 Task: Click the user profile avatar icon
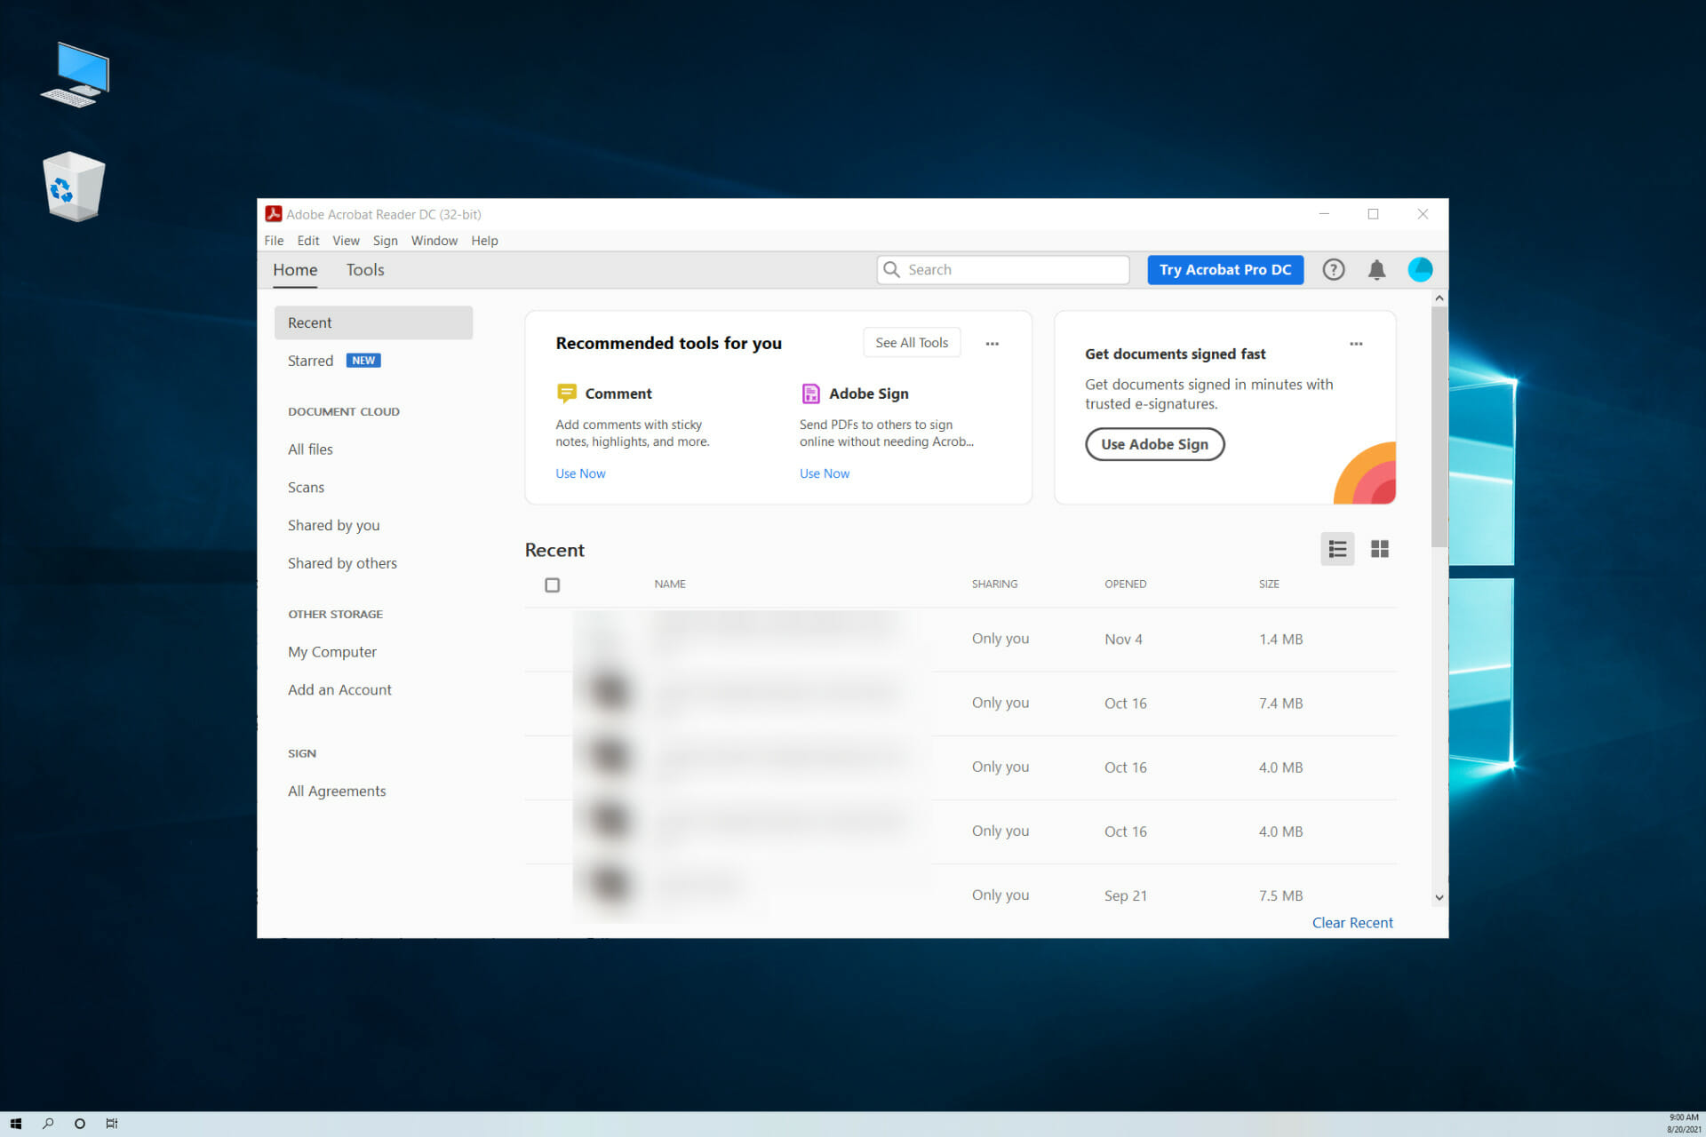point(1419,267)
